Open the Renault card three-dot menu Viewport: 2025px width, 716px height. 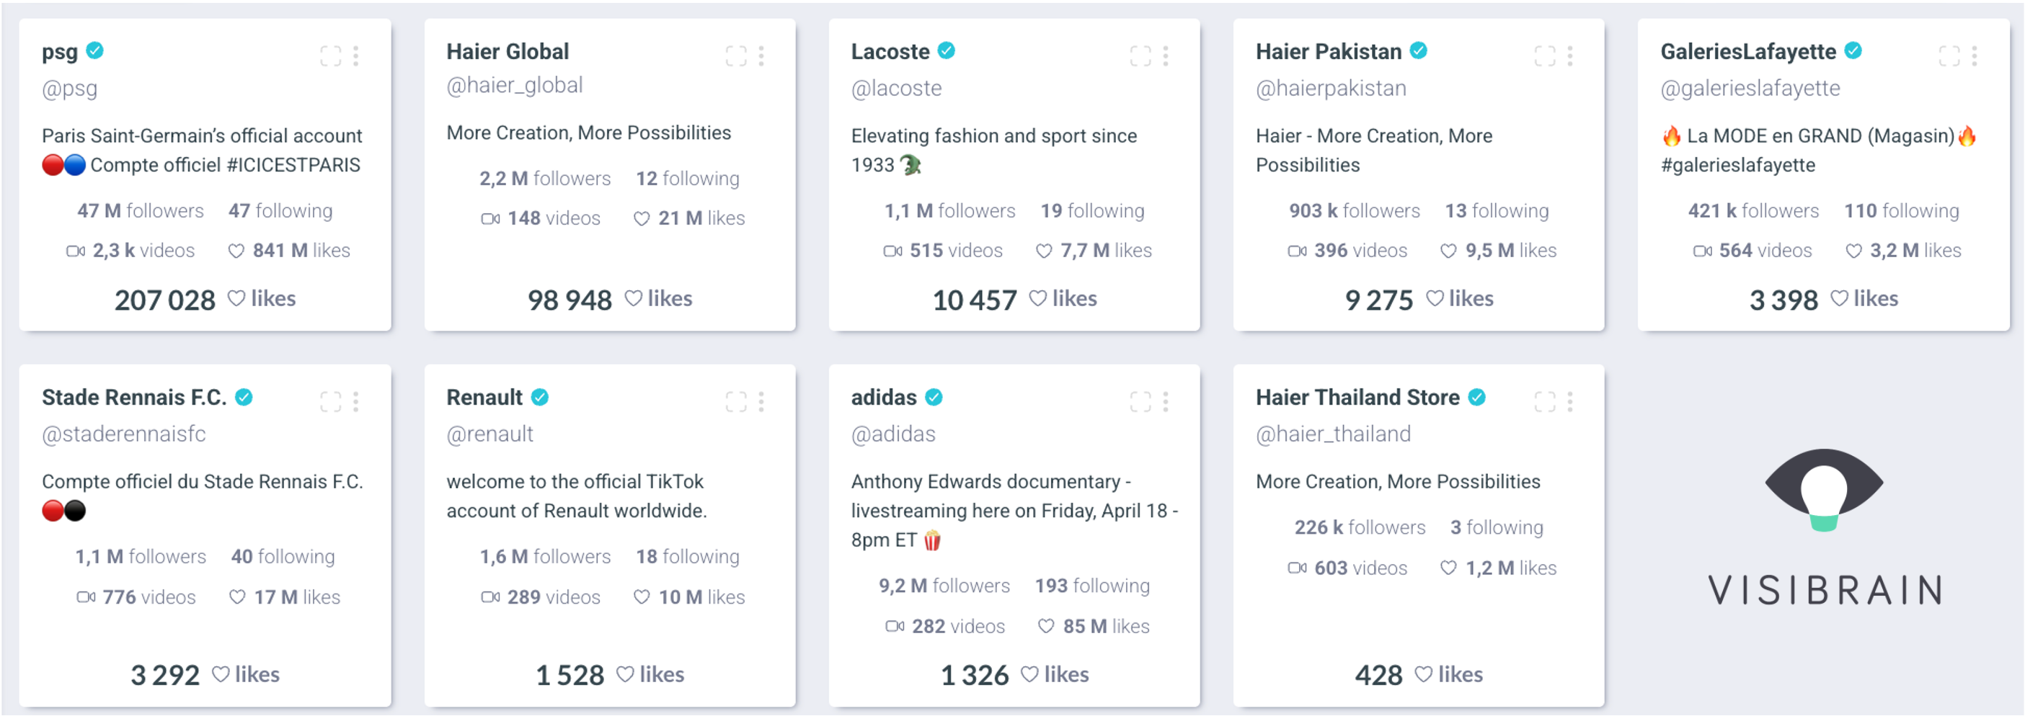tap(761, 402)
